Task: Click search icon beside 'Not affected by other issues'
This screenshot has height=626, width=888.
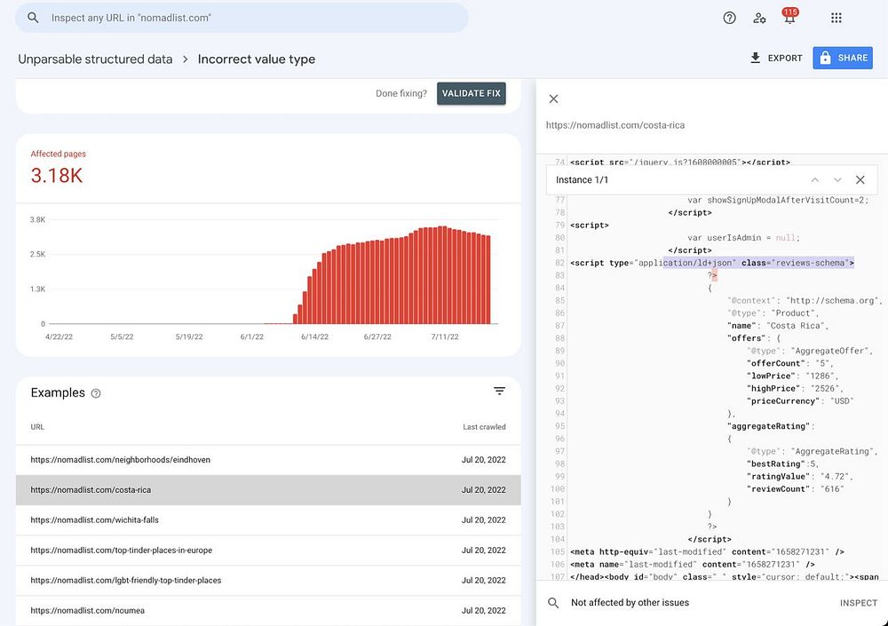Action: coord(553,603)
